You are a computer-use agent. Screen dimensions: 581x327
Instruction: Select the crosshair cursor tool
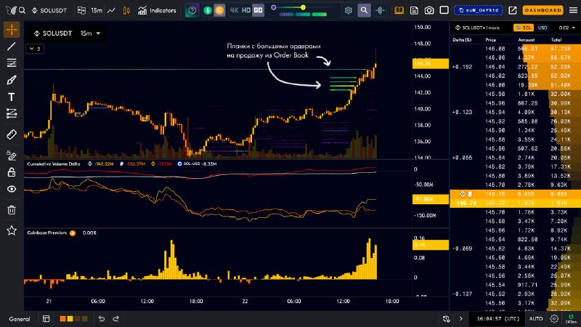pos(12,30)
